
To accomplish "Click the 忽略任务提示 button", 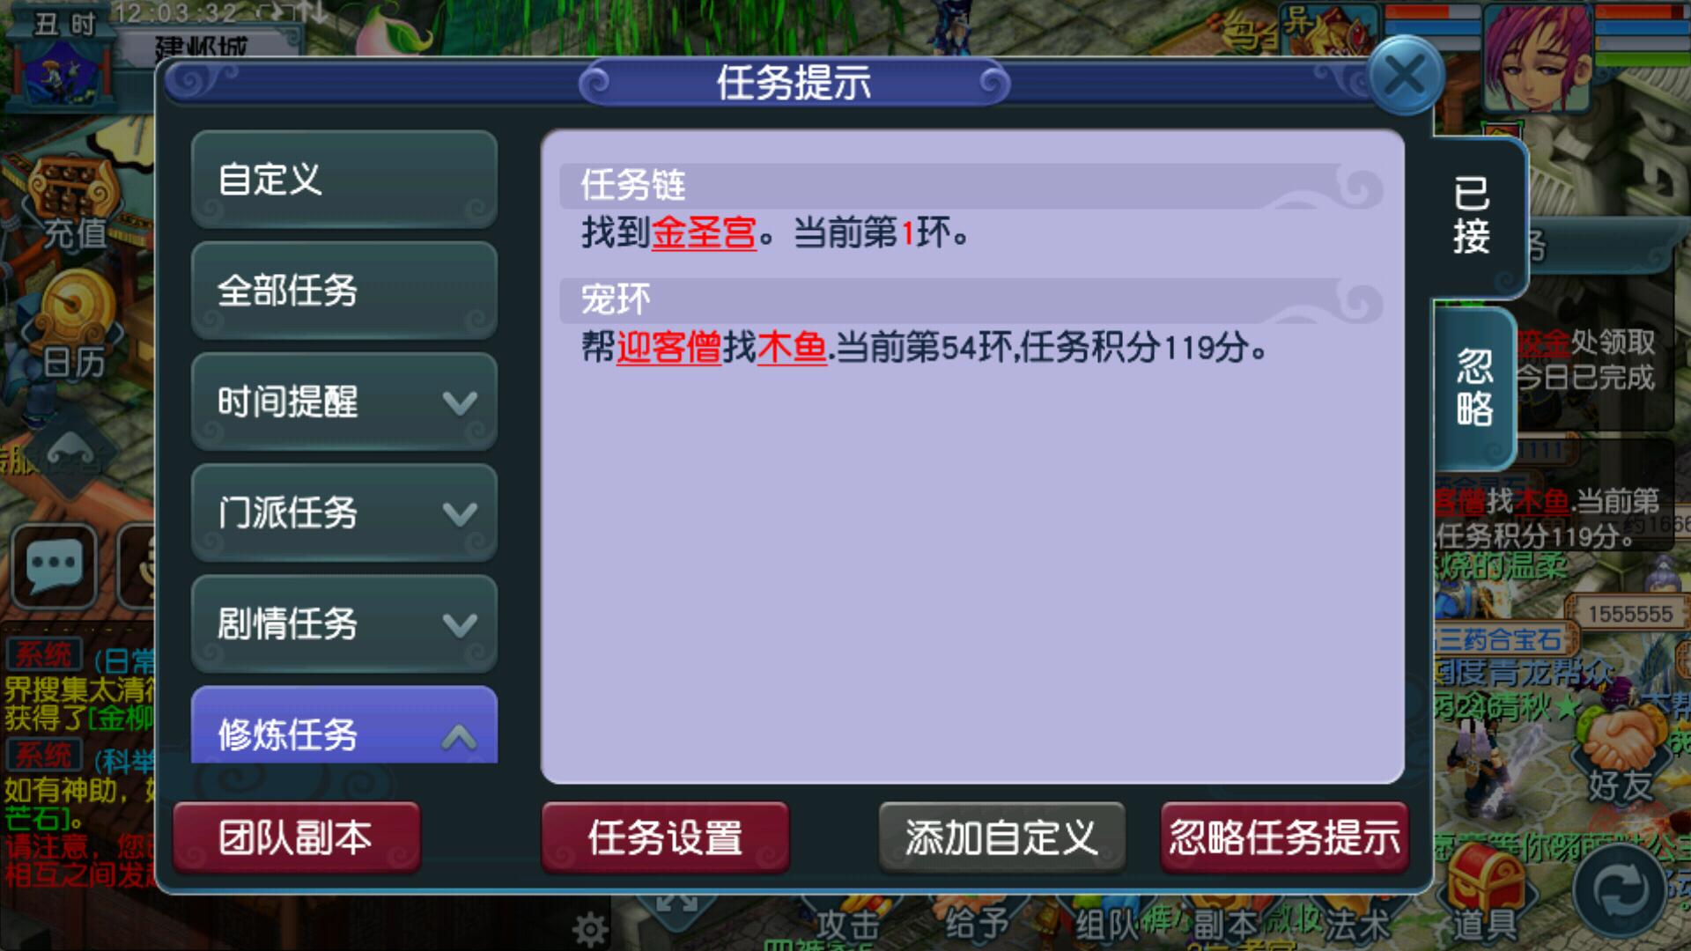I will click(x=1284, y=837).
